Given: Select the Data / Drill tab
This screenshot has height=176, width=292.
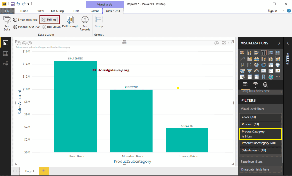Looking at the screenshot, I should [113, 11].
